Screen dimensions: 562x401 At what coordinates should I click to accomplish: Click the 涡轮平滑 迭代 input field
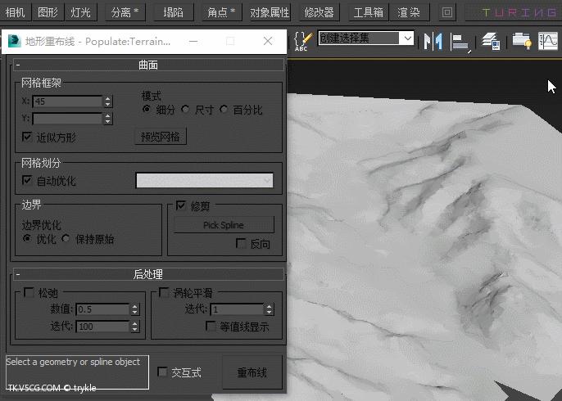[237, 309]
